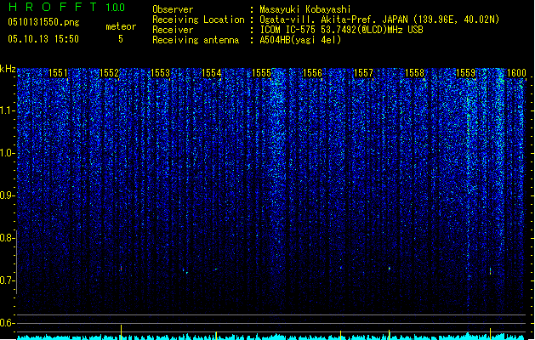Image resolution: width=535 pixels, height=340 pixels.
Task: Click the kHz axis unit label
Action: tap(8, 69)
